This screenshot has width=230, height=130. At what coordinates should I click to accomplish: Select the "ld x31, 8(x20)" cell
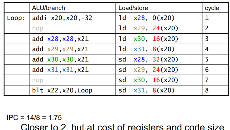point(147,49)
